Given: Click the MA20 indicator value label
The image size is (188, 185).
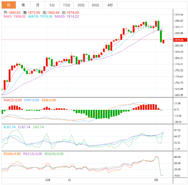Looking at the screenshot, I should 67,17.
